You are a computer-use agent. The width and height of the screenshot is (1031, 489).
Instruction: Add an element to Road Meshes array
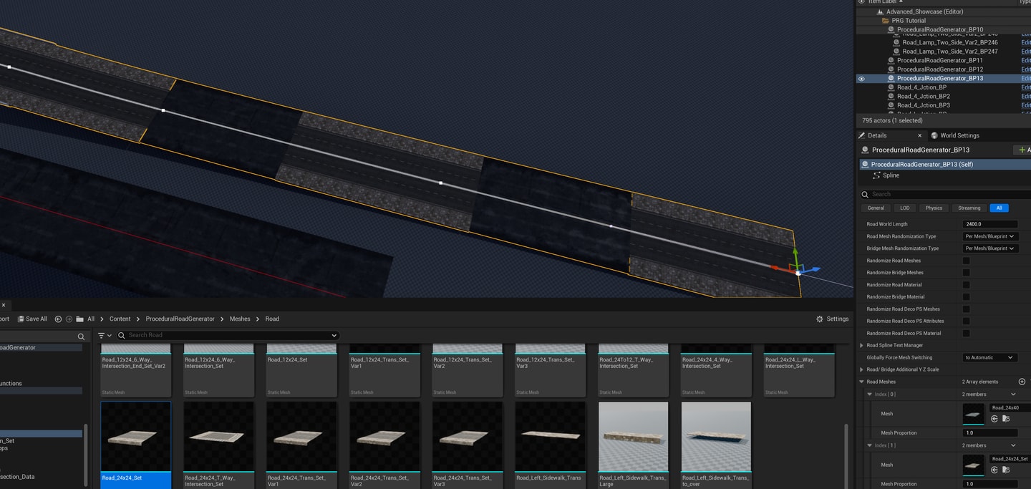click(1022, 382)
